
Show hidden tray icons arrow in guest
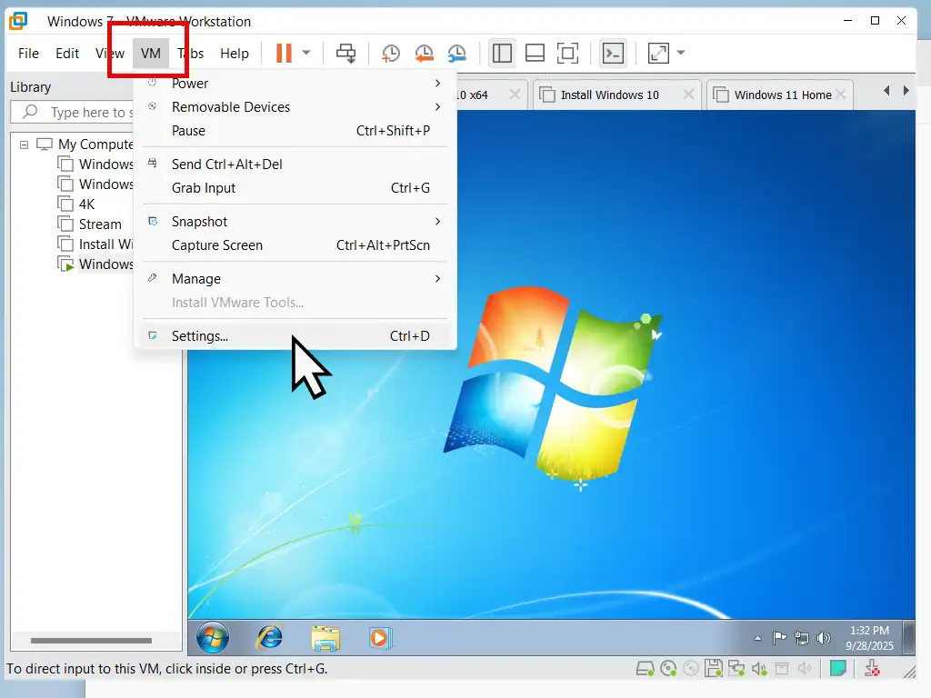tap(757, 639)
